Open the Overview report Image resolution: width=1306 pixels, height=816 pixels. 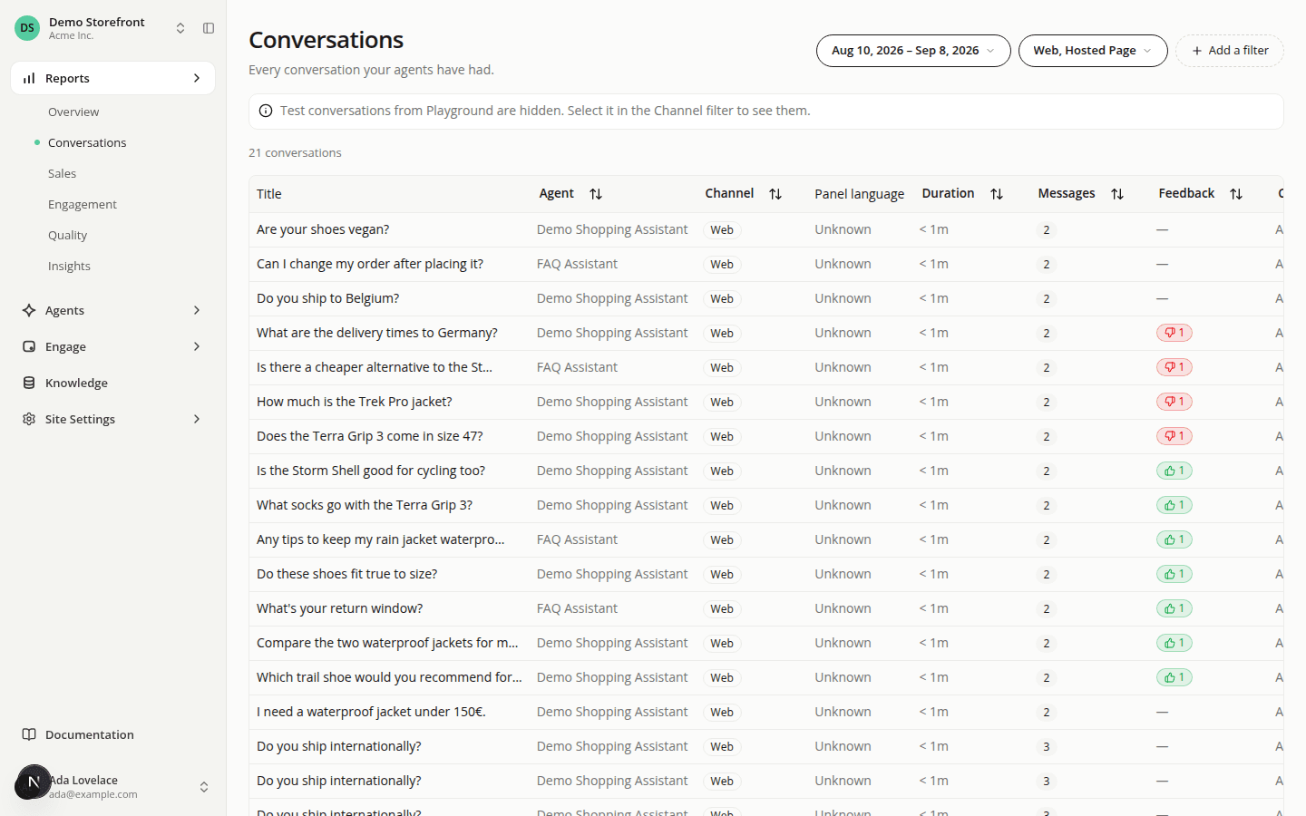point(73,112)
